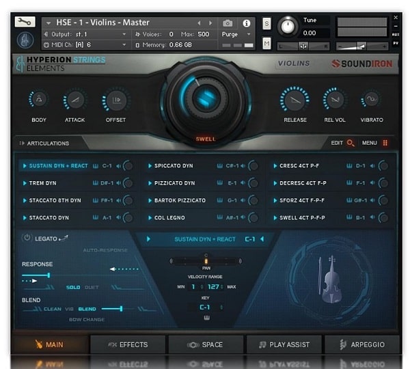
Task: Select the Staccato Dyn articulation
Action: click(x=49, y=218)
